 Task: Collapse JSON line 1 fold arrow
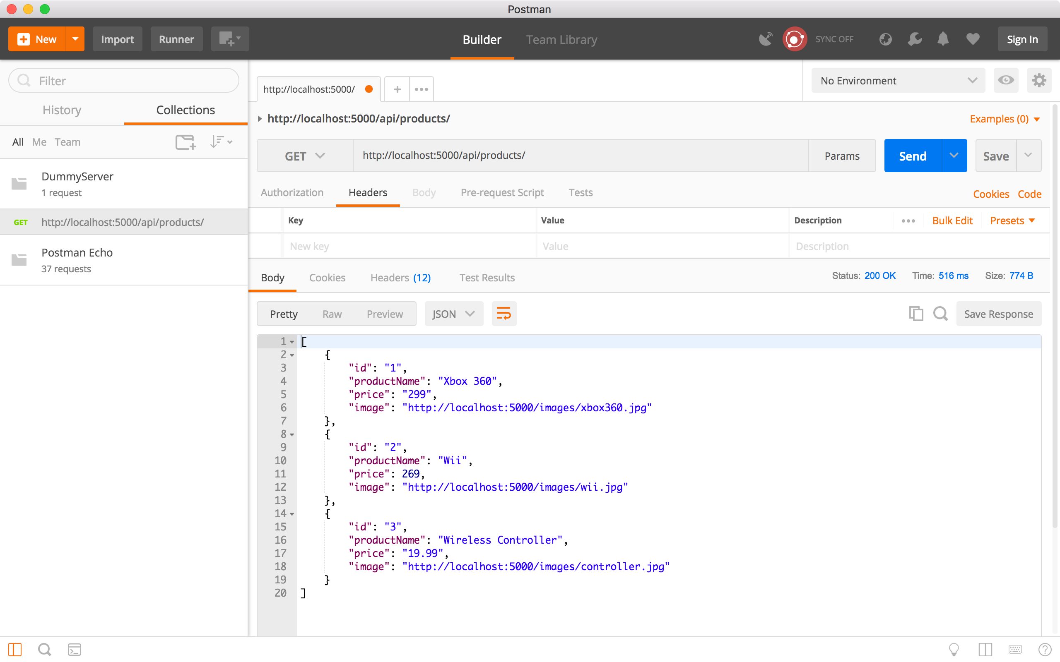pos(292,342)
